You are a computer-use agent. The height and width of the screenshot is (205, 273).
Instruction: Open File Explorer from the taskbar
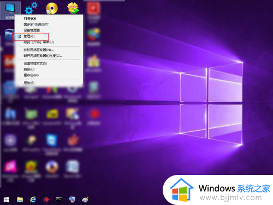tap(20, 200)
